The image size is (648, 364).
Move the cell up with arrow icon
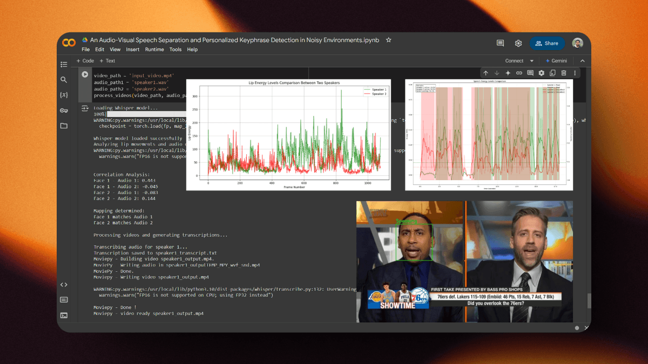pos(485,73)
